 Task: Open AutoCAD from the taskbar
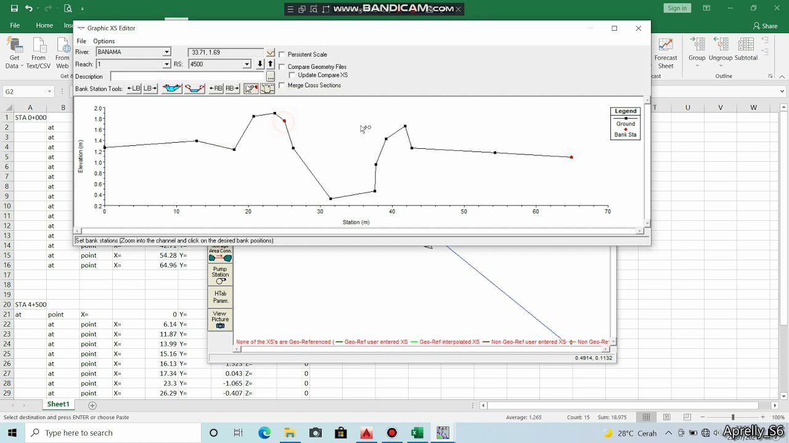tap(366, 433)
